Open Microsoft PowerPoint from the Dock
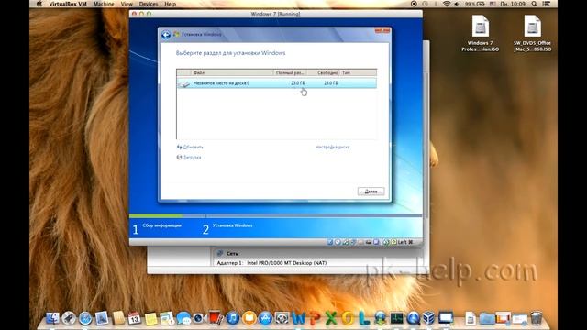The image size is (587, 330). click(x=315, y=318)
